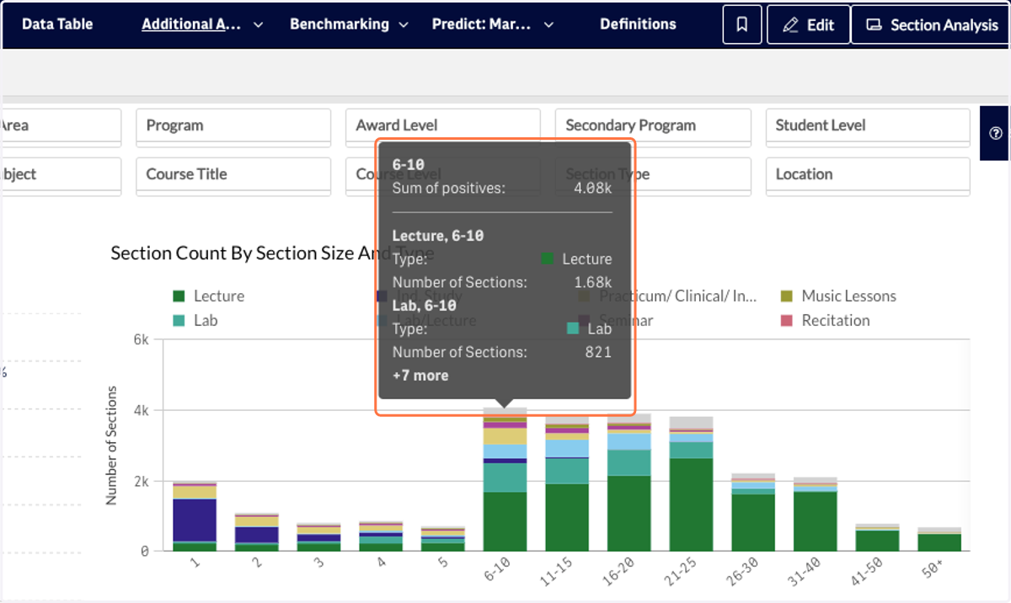This screenshot has width=1011, height=603.
Task: Open the help question mark panel
Action: [x=996, y=133]
